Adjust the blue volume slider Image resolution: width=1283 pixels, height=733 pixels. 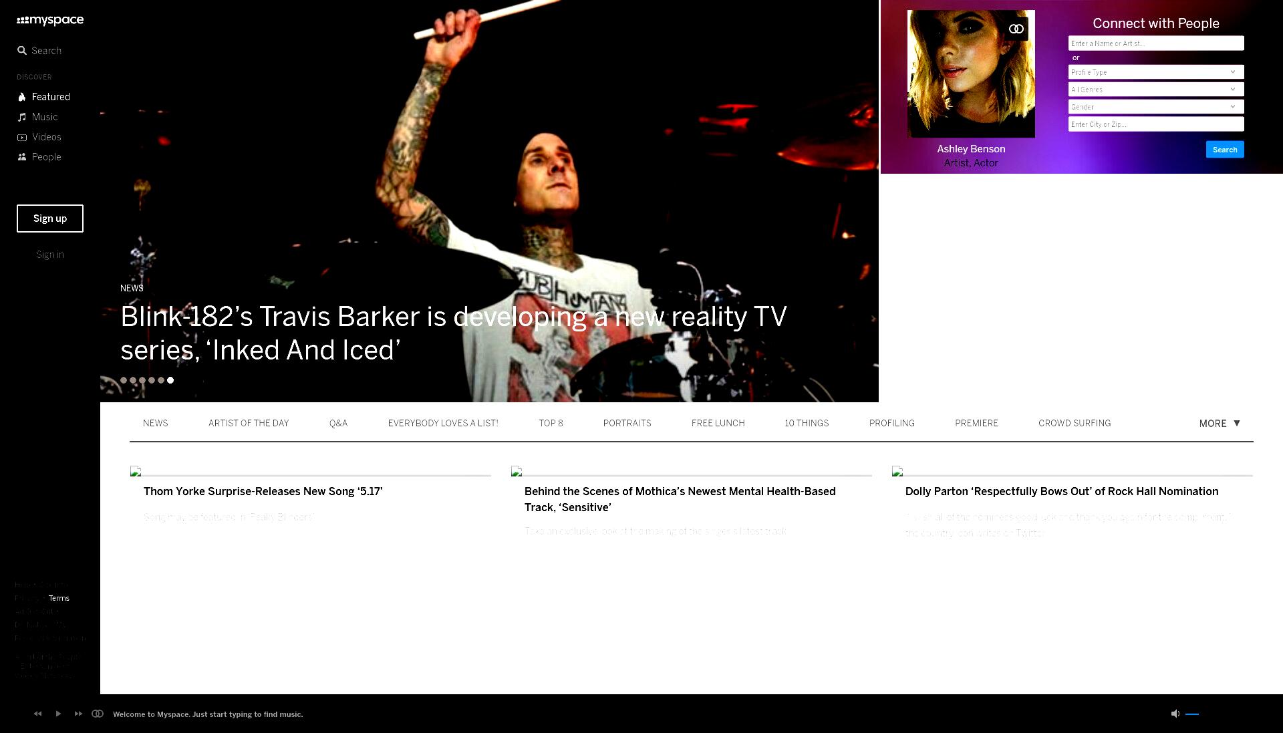pyautogui.click(x=1192, y=714)
